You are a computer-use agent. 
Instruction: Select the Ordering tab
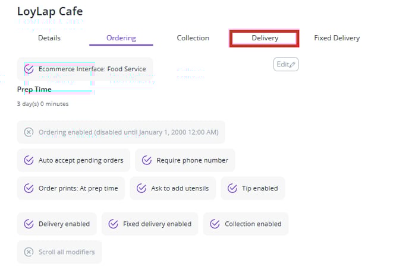click(121, 38)
